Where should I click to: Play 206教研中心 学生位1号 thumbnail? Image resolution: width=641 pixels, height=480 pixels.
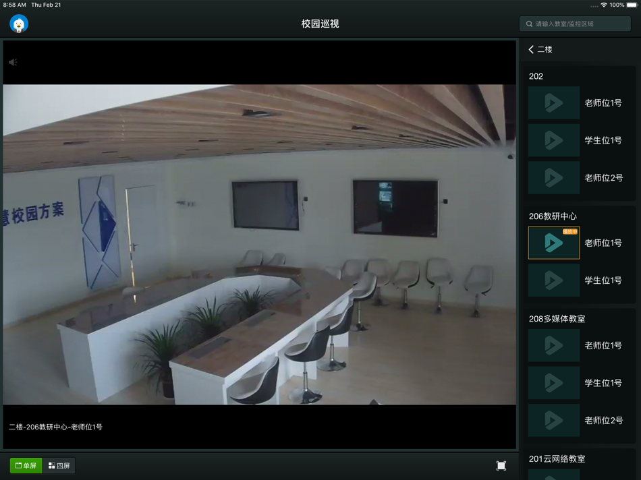(x=554, y=280)
